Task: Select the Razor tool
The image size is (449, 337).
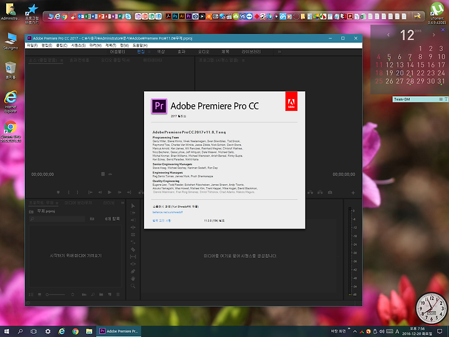Action: click(x=133, y=250)
